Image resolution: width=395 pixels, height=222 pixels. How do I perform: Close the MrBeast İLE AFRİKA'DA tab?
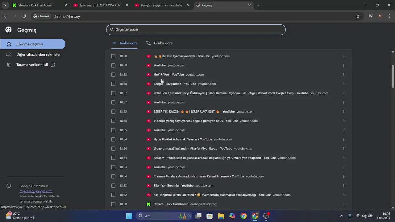127,5
